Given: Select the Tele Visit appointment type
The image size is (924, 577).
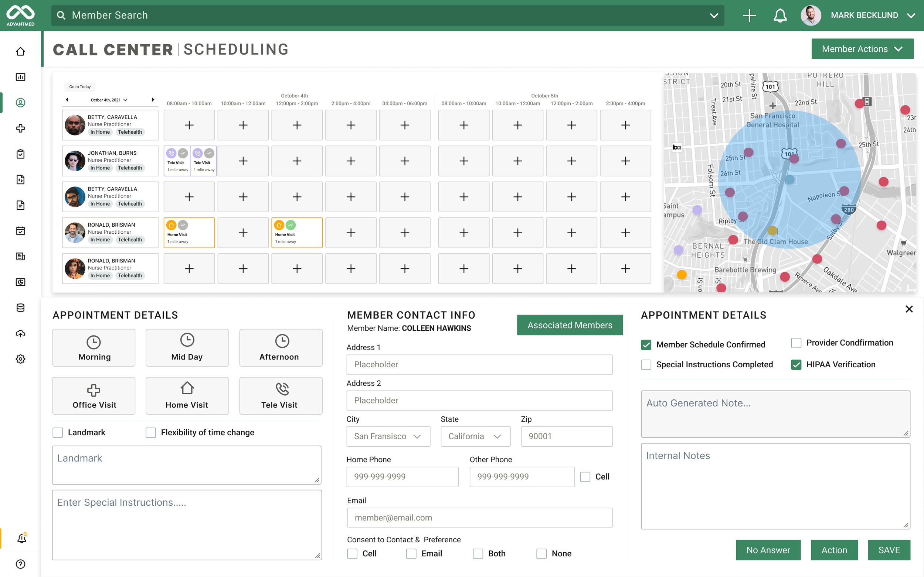Looking at the screenshot, I should 281,396.
